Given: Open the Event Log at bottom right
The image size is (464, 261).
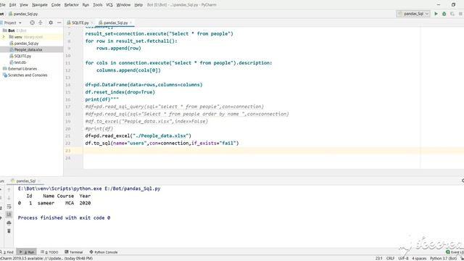Looking at the screenshot, I should [455, 252].
